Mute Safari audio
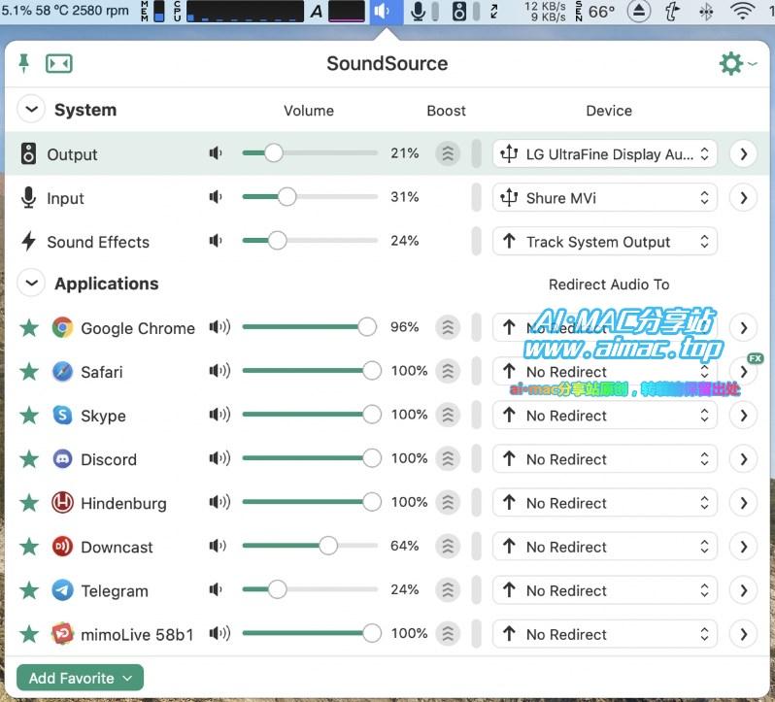The width and height of the screenshot is (775, 702). [219, 371]
